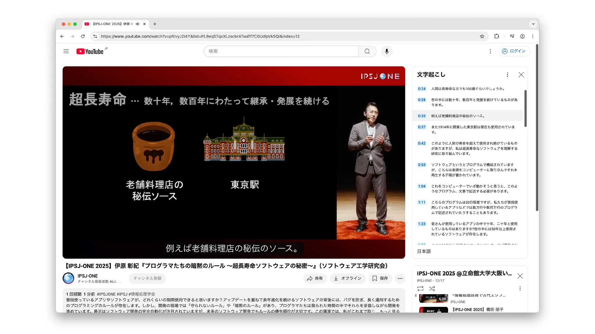Open transcript language selector 日本語
The height and width of the screenshot is (334, 595).
(424, 251)
